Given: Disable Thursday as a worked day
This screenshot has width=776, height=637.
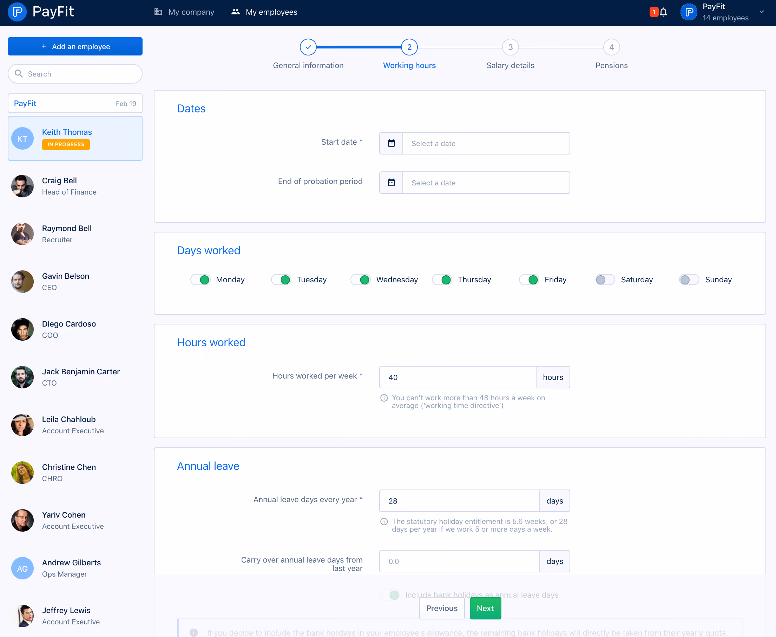Looking at the screenshot, I should (x=442, y=280).
